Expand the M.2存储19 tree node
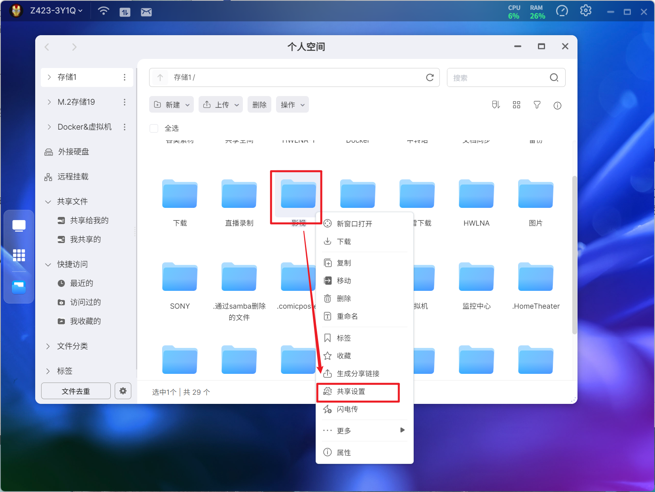 tap(49, 102)
